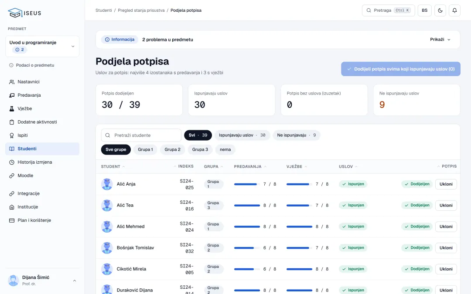Select Sve grupe filter chip
The width and height of the screenshot is (471, 294).
pyautogui.click(x=116, y=149)
